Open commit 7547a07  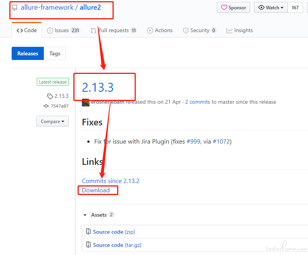pyautogui.click(x=59, y=106)
